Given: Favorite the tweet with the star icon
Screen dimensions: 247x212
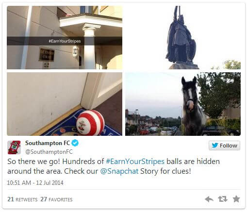Looking at the screenshot, I should pos(236,199).
